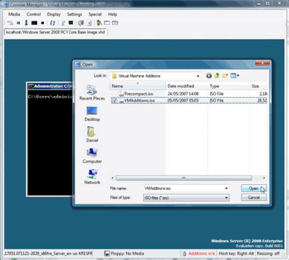Select the Windows Server 2008 RC1 vhd tab

point(55,32)
